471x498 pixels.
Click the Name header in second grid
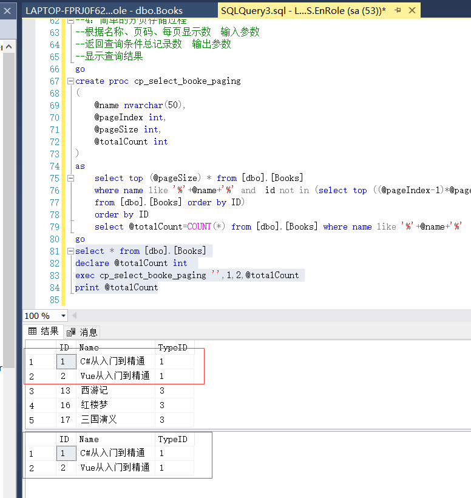tap(115, 439)
